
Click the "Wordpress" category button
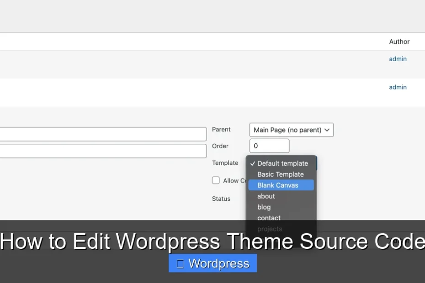[212, 263]
